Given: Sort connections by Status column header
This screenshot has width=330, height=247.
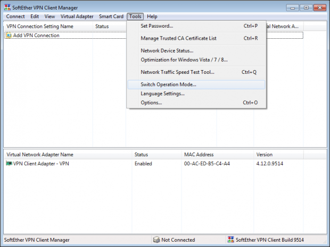Looking at the screenshot, I should (x=109, y=27).
